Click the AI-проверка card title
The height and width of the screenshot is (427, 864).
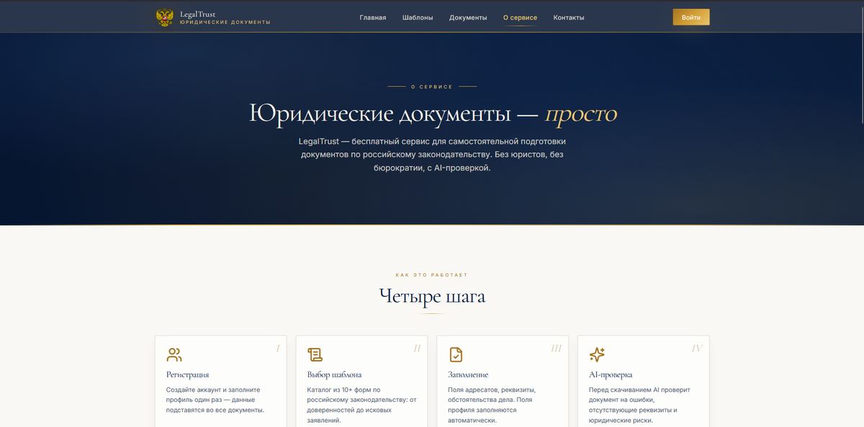611,375
